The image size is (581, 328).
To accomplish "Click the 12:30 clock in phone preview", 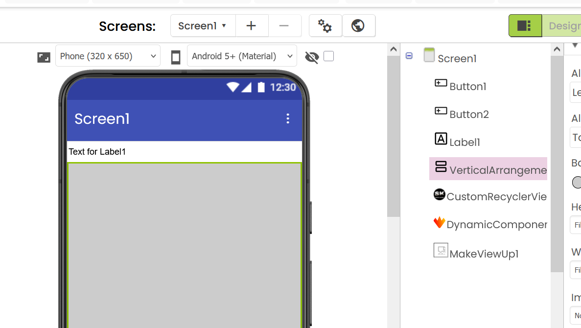I will point(283,88).
